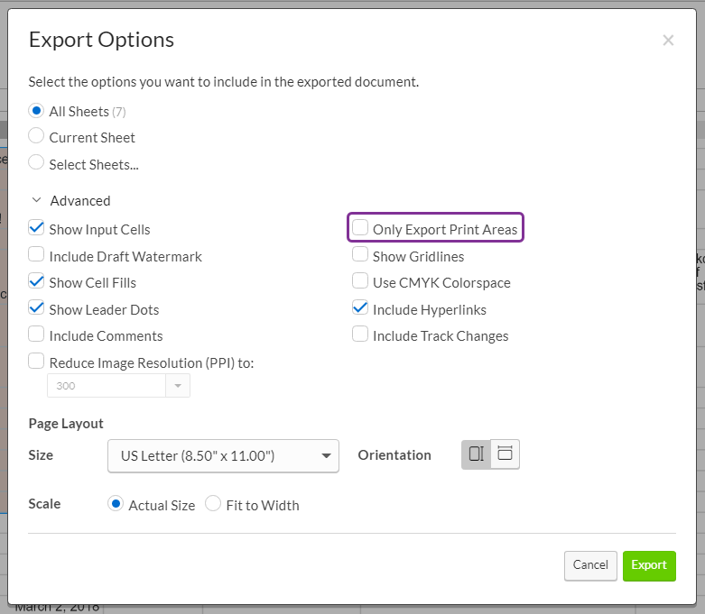This screenshot has height=614, width=705.
Task: Open the page Size dropdown
Action: point(223,456)
